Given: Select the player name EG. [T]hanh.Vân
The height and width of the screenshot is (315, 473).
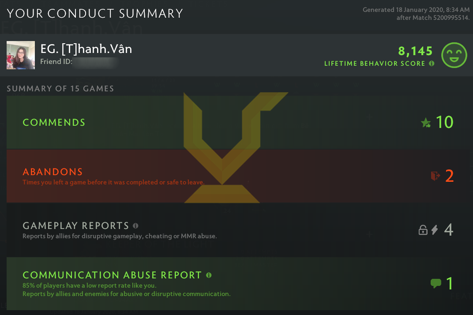Looking at the screenshot, I should point(86,49).
